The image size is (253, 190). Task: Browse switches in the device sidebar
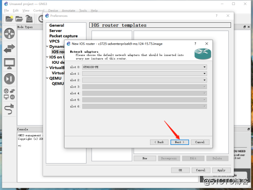(x=9, y=49)
